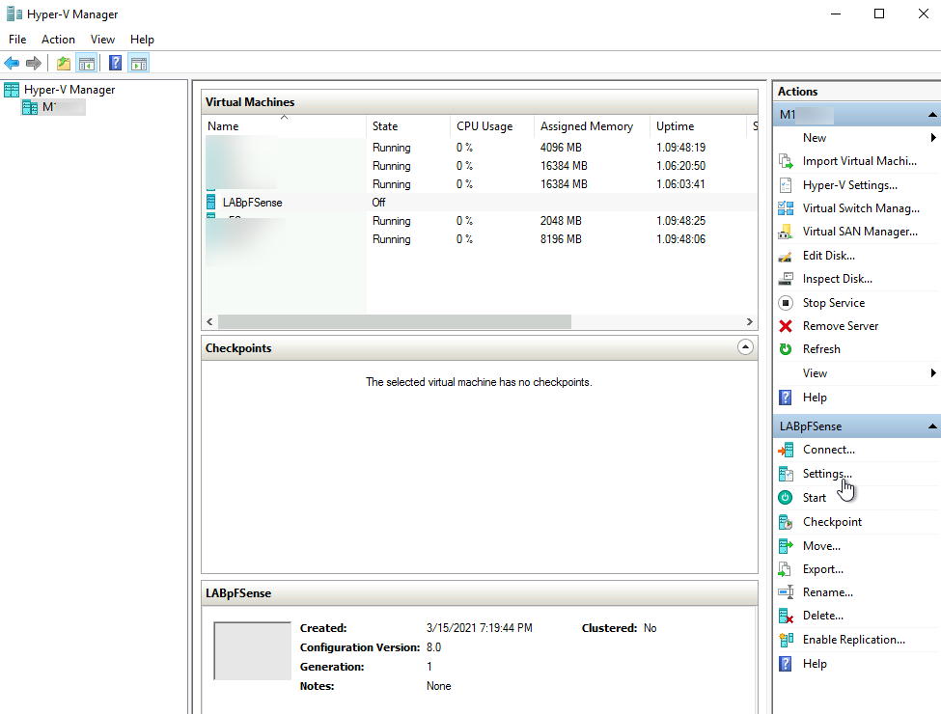The width and height of the screenshot is (941, 714).
Task: Click the horizontal scrollbar right arrow
Action: [x=750, y=322]
